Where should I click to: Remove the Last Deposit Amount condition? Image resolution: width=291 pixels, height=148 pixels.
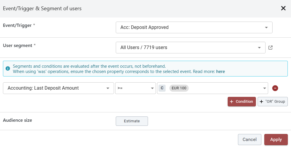coord(275,88)
